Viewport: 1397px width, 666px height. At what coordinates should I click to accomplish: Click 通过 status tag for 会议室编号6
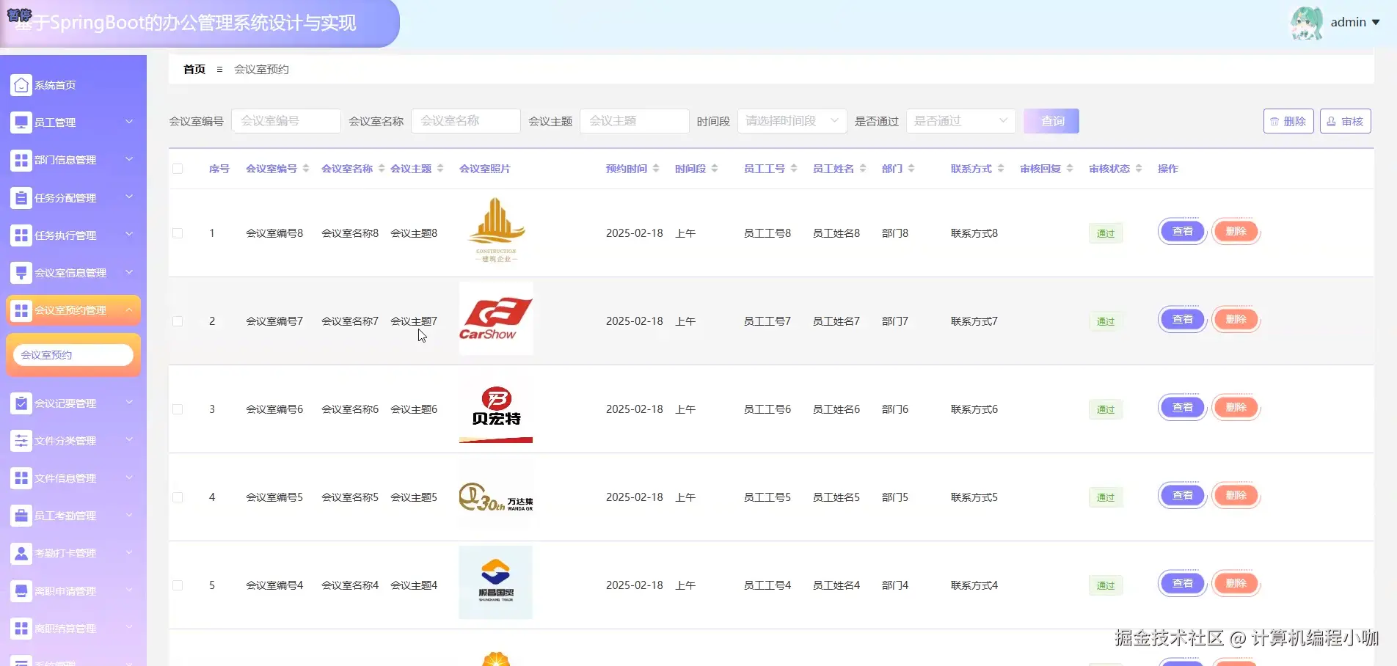pos(1106,409)
